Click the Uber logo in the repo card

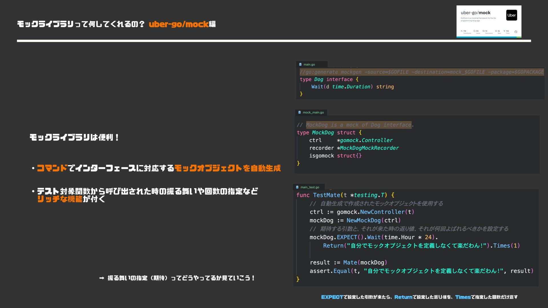tap(511, 15)
